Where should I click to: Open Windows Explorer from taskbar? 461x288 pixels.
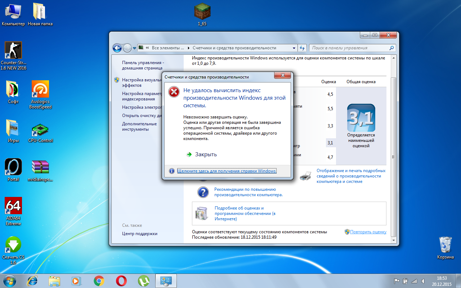click(55, 281)
